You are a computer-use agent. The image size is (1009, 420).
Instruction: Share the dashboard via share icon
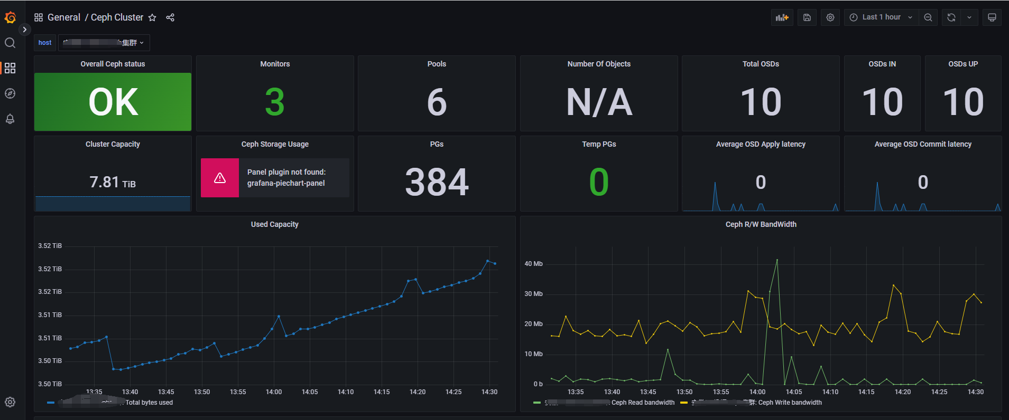click(170, 17)
